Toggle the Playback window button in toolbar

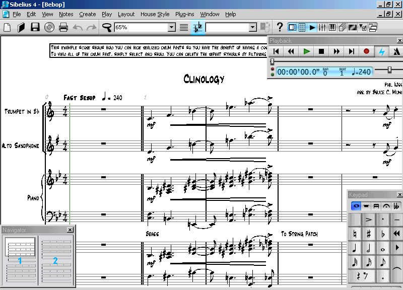[312, 27]
